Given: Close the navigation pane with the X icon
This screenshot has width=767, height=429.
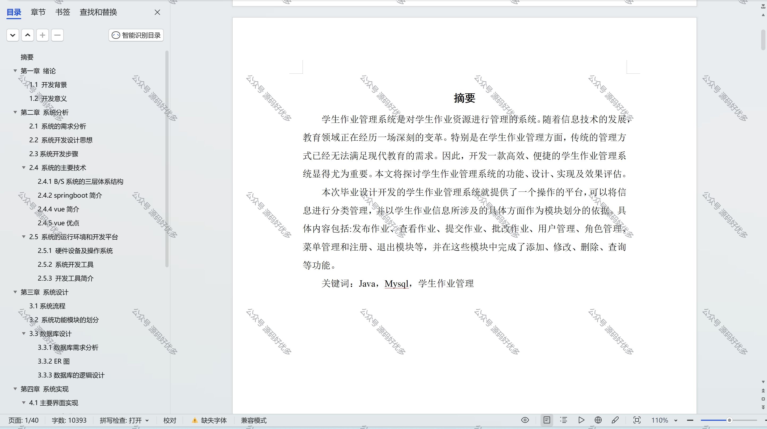Looking at the screenshot, I should pos(157,12).
